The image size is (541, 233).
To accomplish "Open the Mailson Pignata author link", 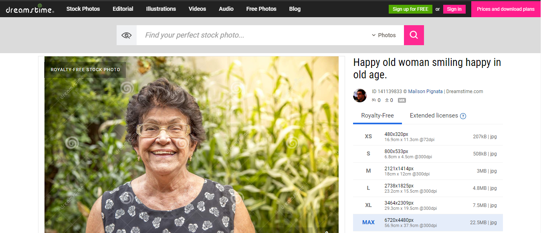I will [425, 92].
